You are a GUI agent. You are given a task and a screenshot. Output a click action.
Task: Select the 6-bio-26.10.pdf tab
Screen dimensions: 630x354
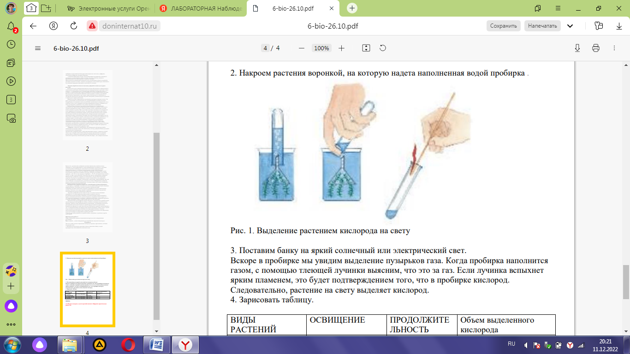pos(294,8)
